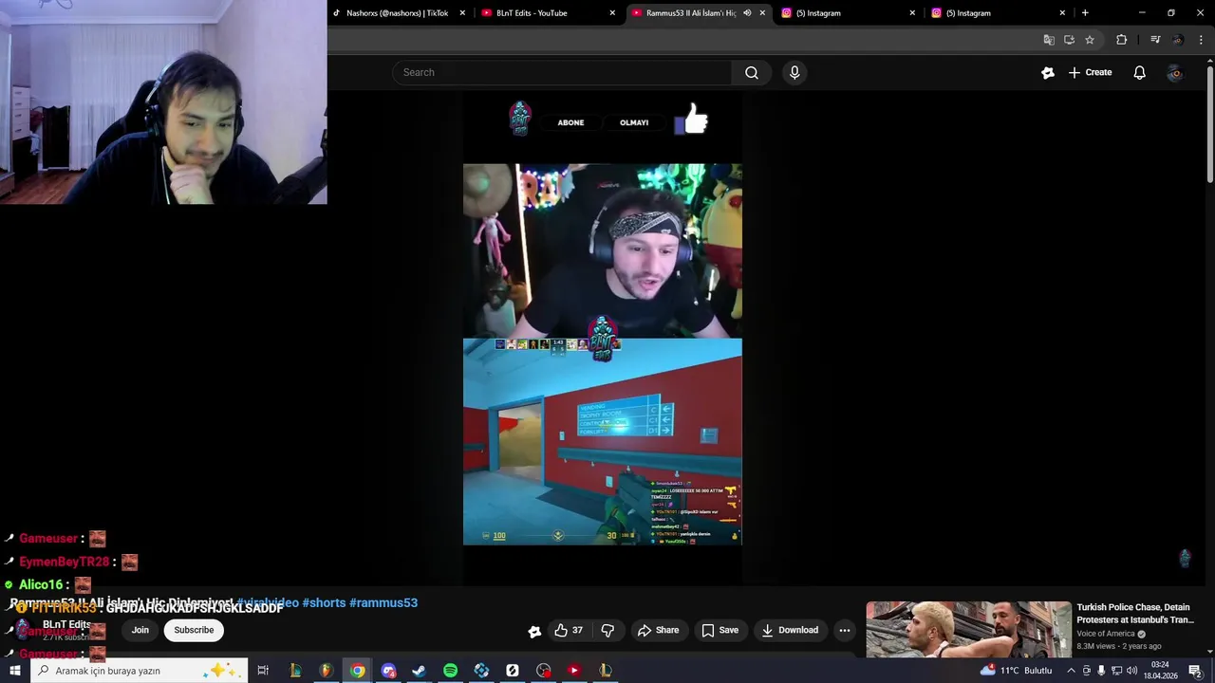The image size is (1215, 683).
Task: Open the Windows Start menu
Action: click(x=14, y=671)
